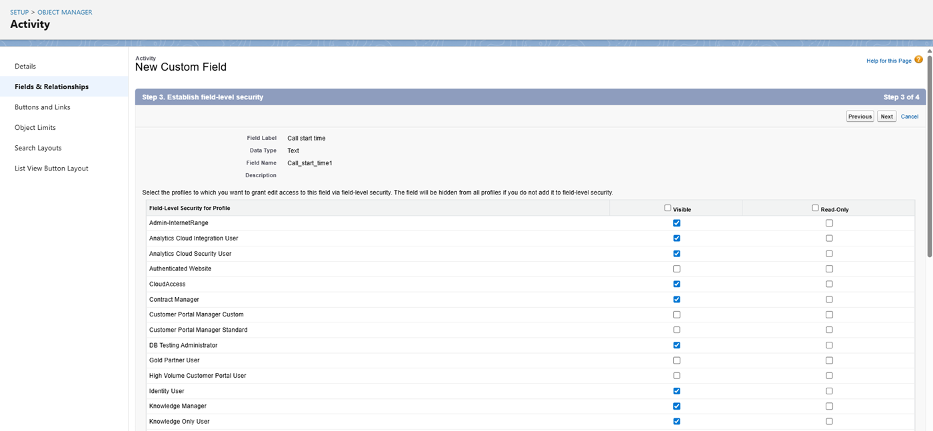
Task: Click the Previous button
Action: pyautogui.click(x=860, y=117)
